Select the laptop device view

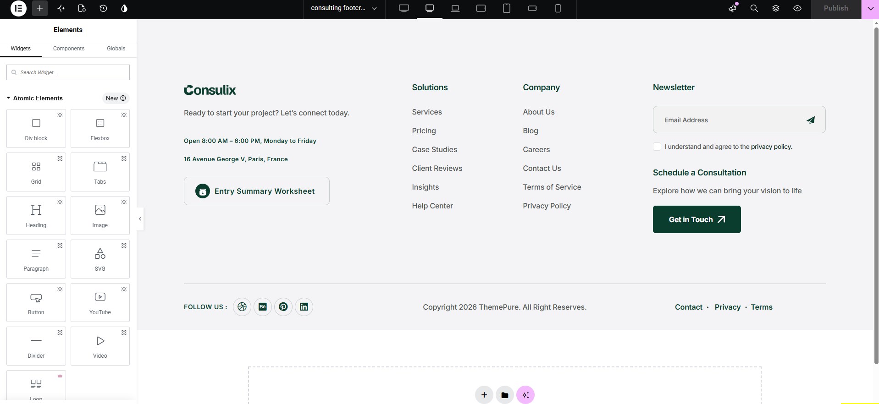[x=455, y=8]
